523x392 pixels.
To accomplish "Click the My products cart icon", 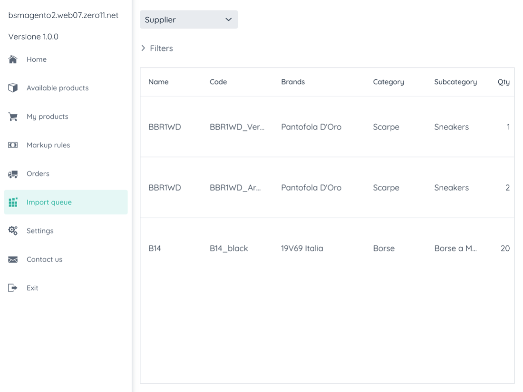I will [x=13, y=116].
